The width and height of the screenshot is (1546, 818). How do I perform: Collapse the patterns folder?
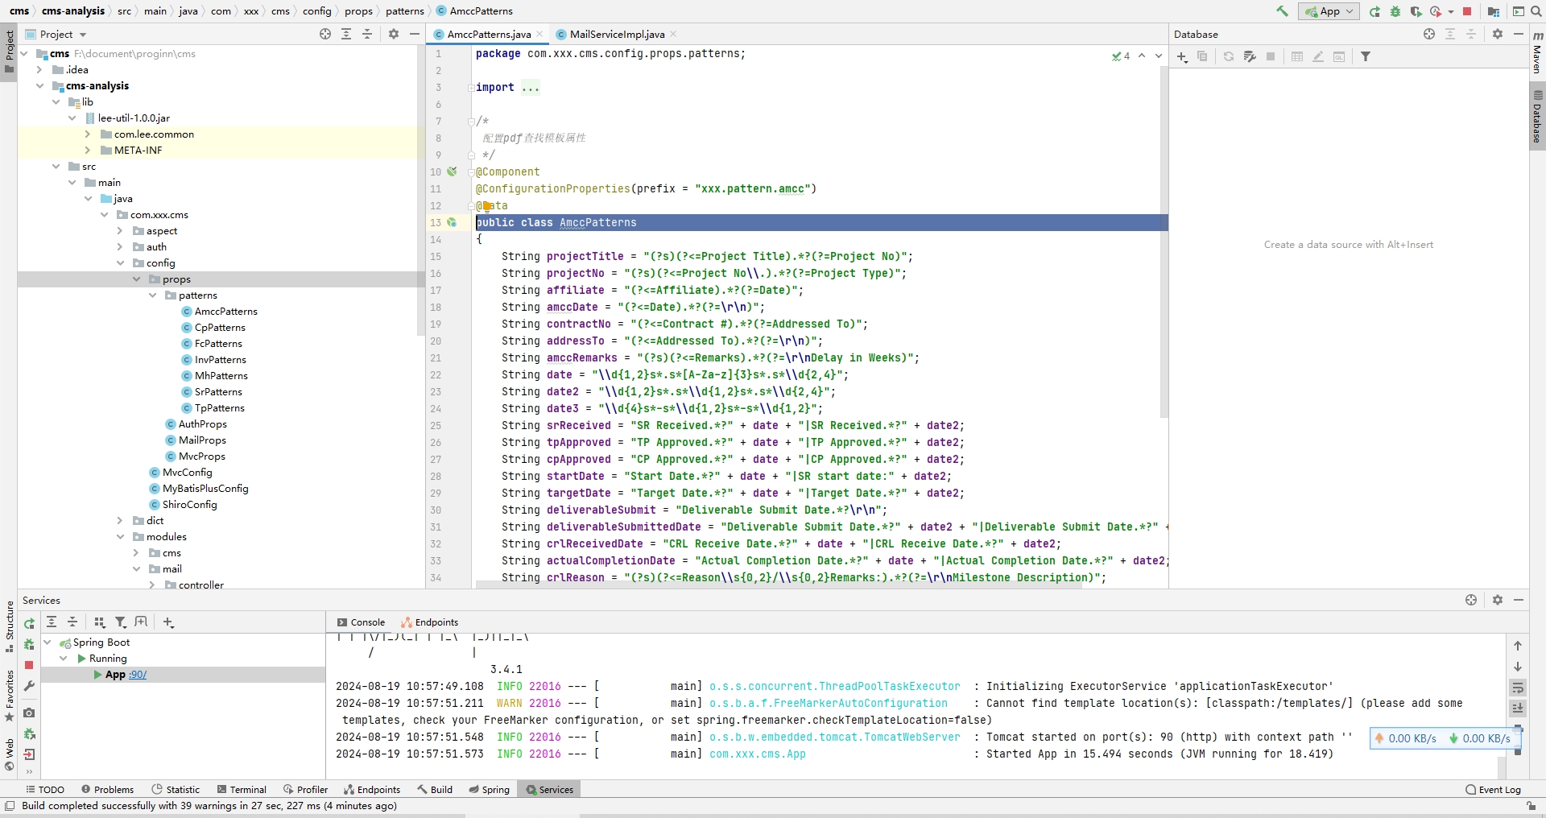[152, 295]
